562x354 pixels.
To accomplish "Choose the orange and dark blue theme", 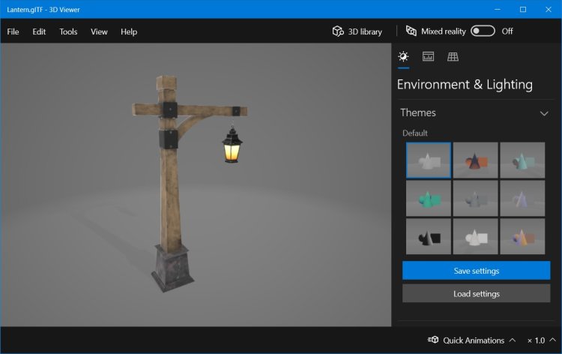I will [475, 160].
